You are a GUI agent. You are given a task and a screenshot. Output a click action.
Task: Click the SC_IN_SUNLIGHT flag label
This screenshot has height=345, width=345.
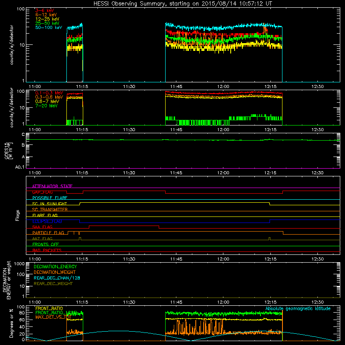click(x=50, y=204)
